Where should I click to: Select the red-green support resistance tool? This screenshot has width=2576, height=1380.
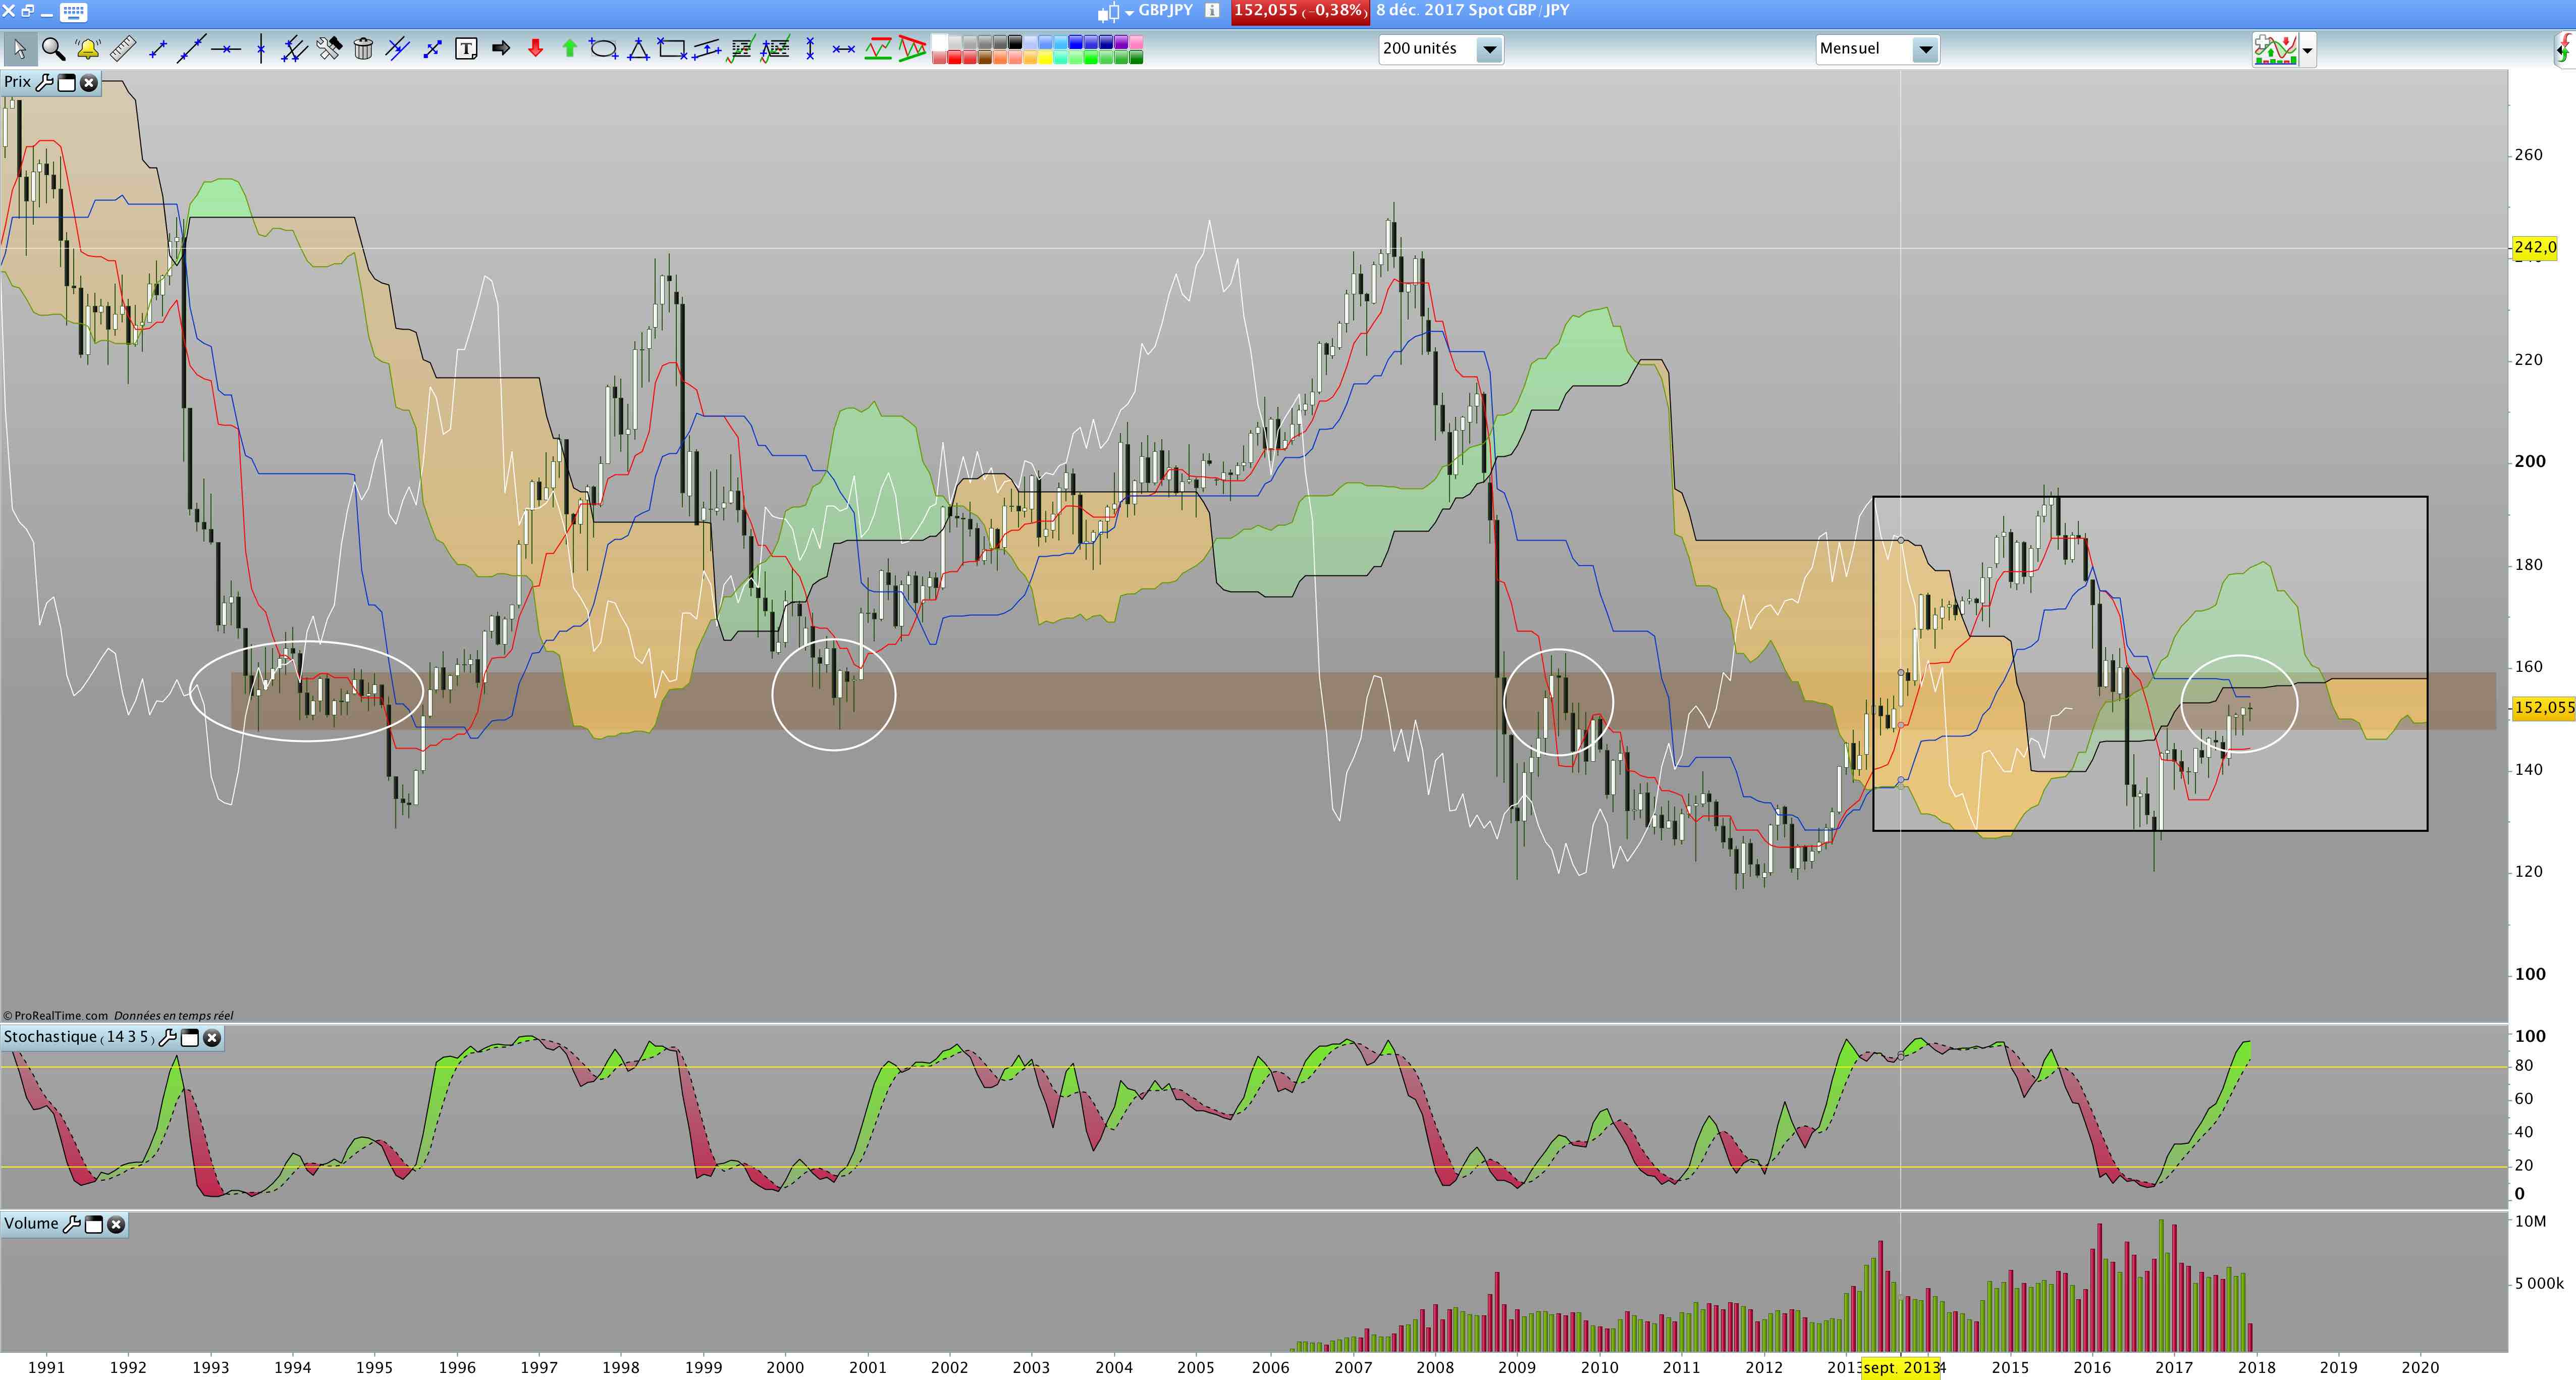click(878, 48)
